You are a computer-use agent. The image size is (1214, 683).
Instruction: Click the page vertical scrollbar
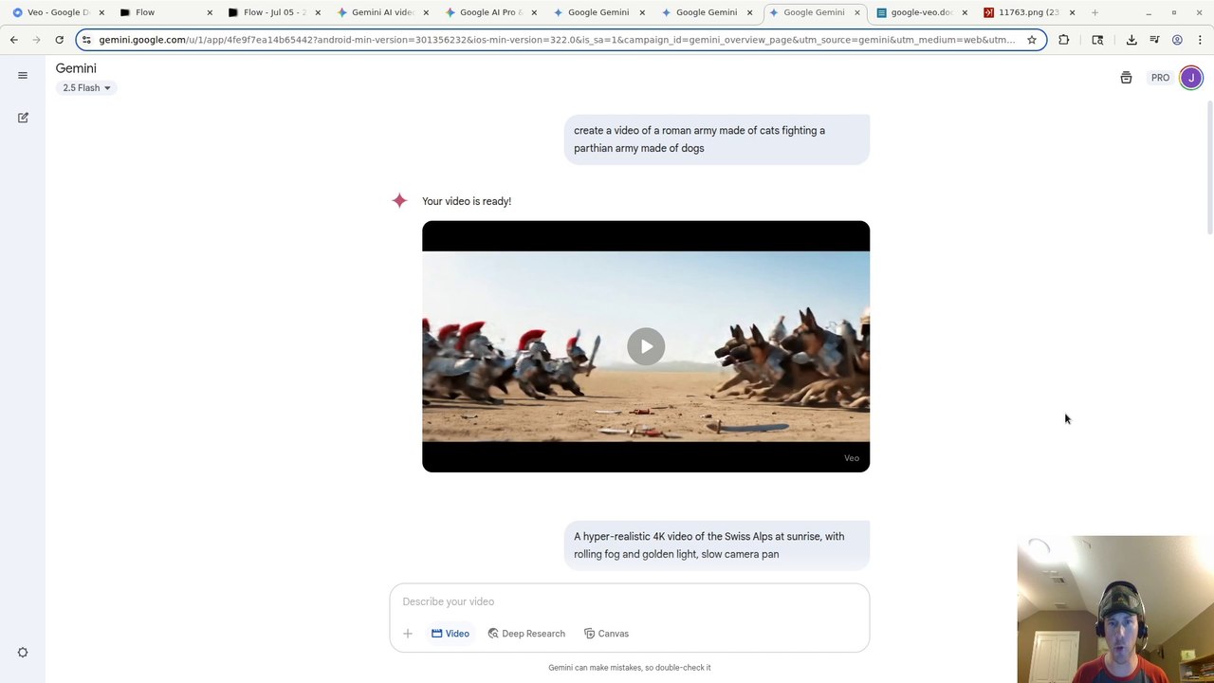(1209, 166)
